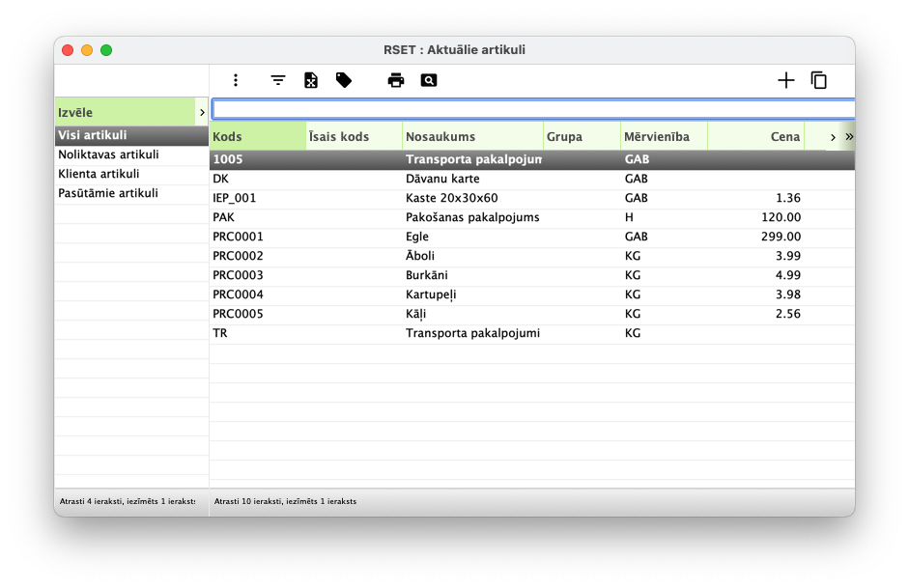Expand the Izvēle panel arrow
Viewport: 909px width, 588px height.
[x=202, y=113]
